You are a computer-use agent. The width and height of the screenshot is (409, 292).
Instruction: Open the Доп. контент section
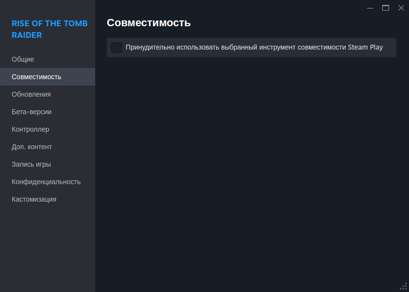[32, 147]
